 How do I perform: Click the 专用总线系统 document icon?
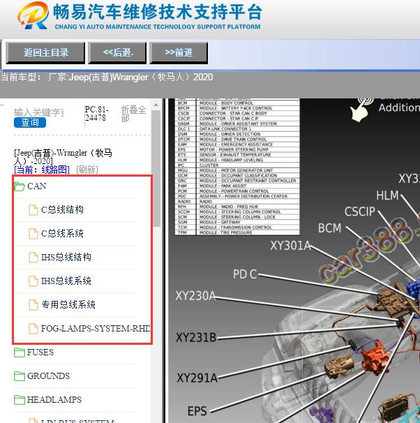point(33,305)
